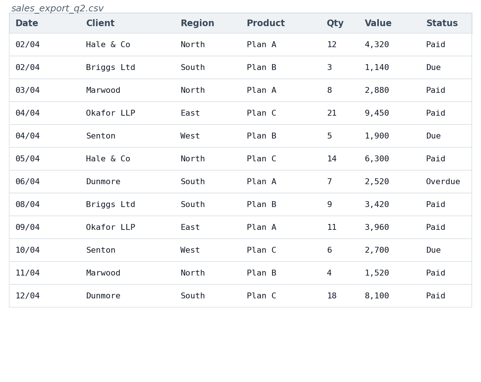Viewport: 481px width, 382px height.
Task: Click quantity cell 12
Action: (332, 45)
